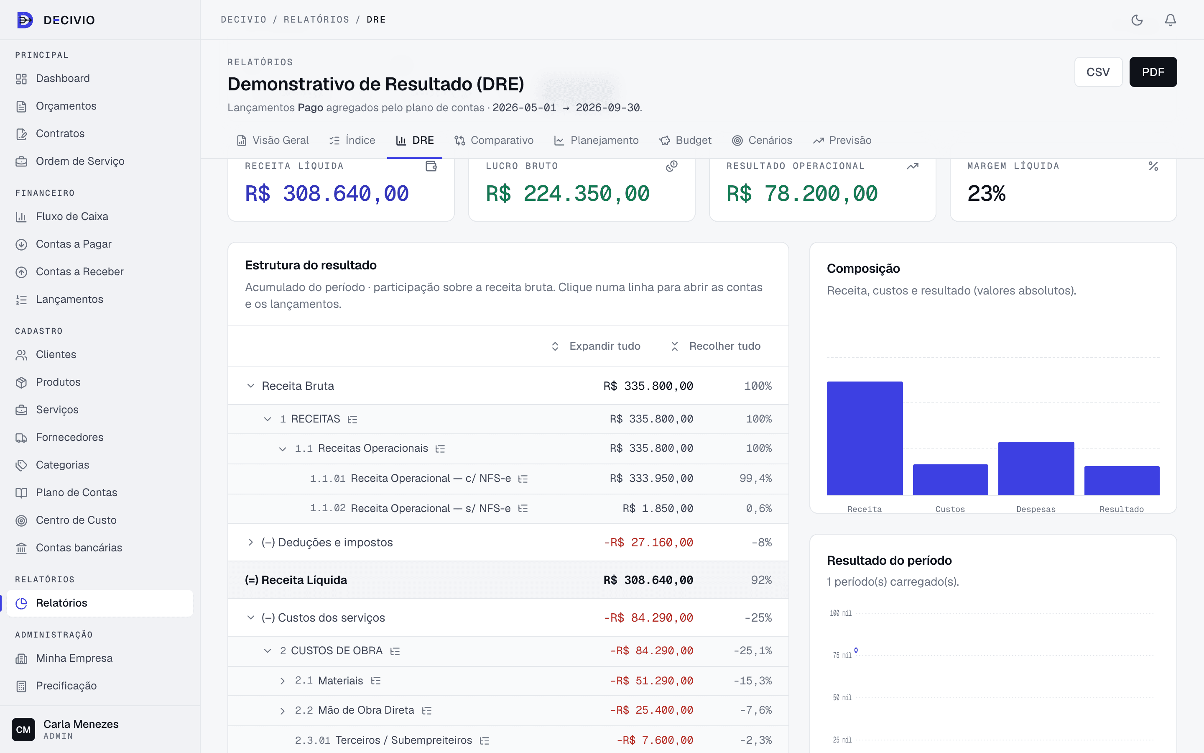Open the Cenários tab
This screenshot has height=753, width=1204.
(x=762, y=141)
